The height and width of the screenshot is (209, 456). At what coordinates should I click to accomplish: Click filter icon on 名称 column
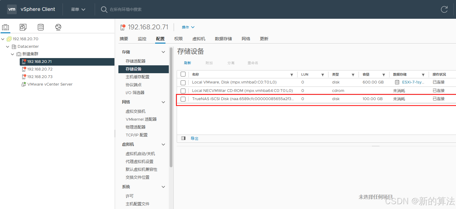tap(292, 75)
